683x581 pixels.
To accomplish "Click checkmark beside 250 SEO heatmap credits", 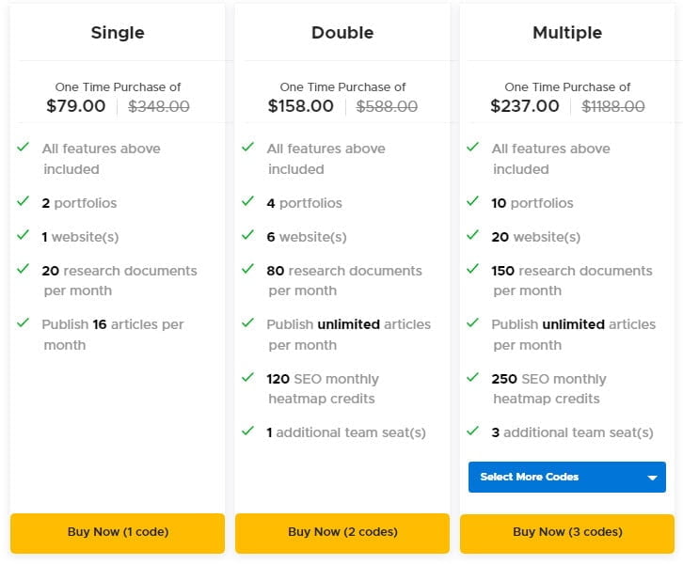I will point(472,377).
